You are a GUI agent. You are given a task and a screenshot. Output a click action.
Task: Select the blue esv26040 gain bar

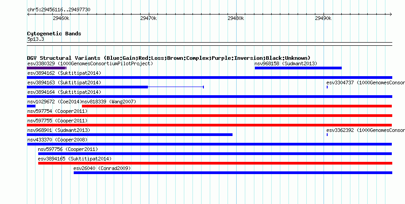point(233,173)
